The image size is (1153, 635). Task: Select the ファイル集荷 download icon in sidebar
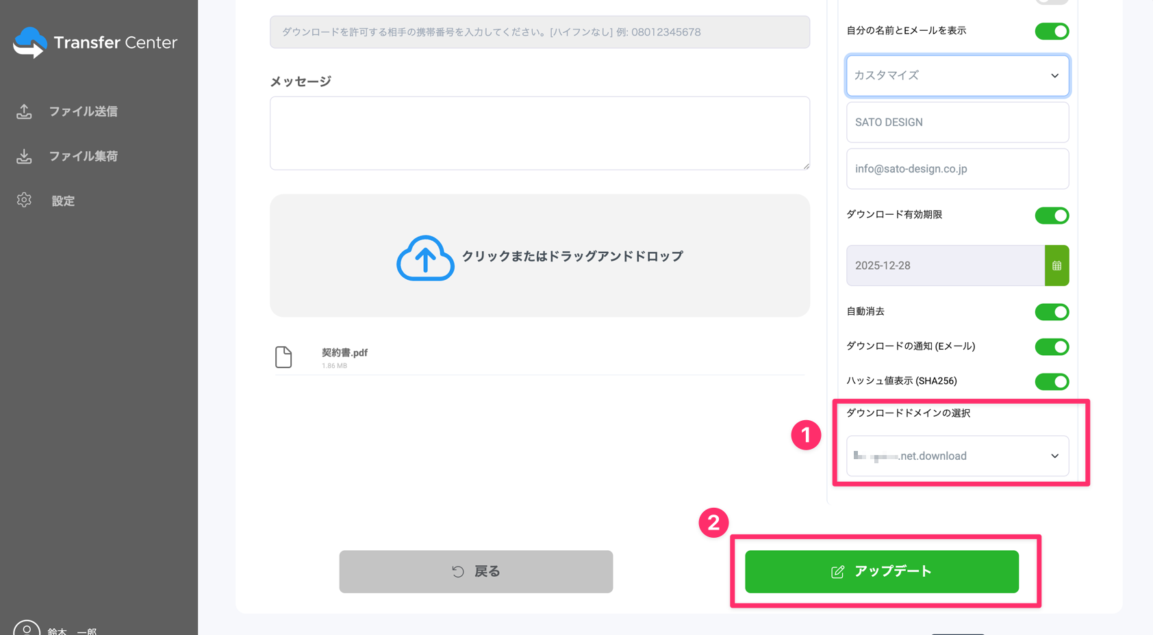pos(24,155)
